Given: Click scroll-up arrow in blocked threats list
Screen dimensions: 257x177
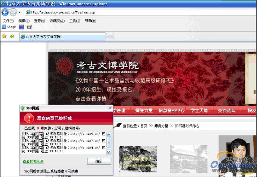Looking at the screenshot, I should coord(109,135).
